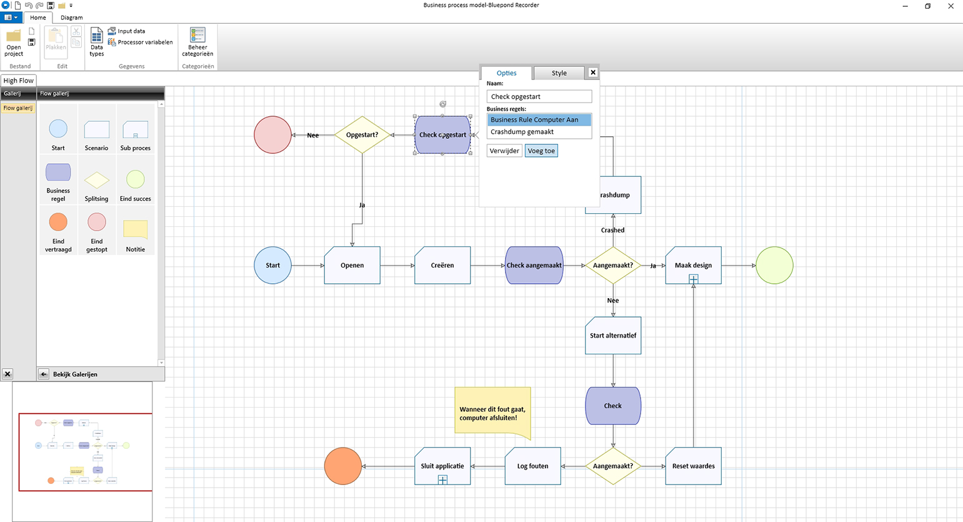Image resolution: width=963 pixels, height=522 pixels.
Task: Click the Voeg toe button
Action: click(541, 151)
